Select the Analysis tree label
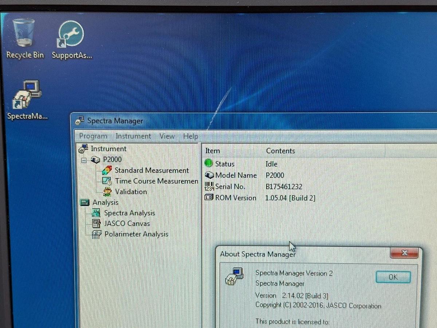Viewport: 437px width, 328px height. tap(106, 202)
